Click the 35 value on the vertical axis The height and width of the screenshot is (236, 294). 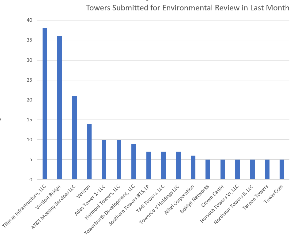(x=29, y=40)
